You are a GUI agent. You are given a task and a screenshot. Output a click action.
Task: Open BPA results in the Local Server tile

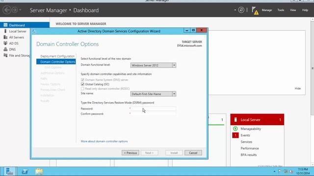point(249,155)
